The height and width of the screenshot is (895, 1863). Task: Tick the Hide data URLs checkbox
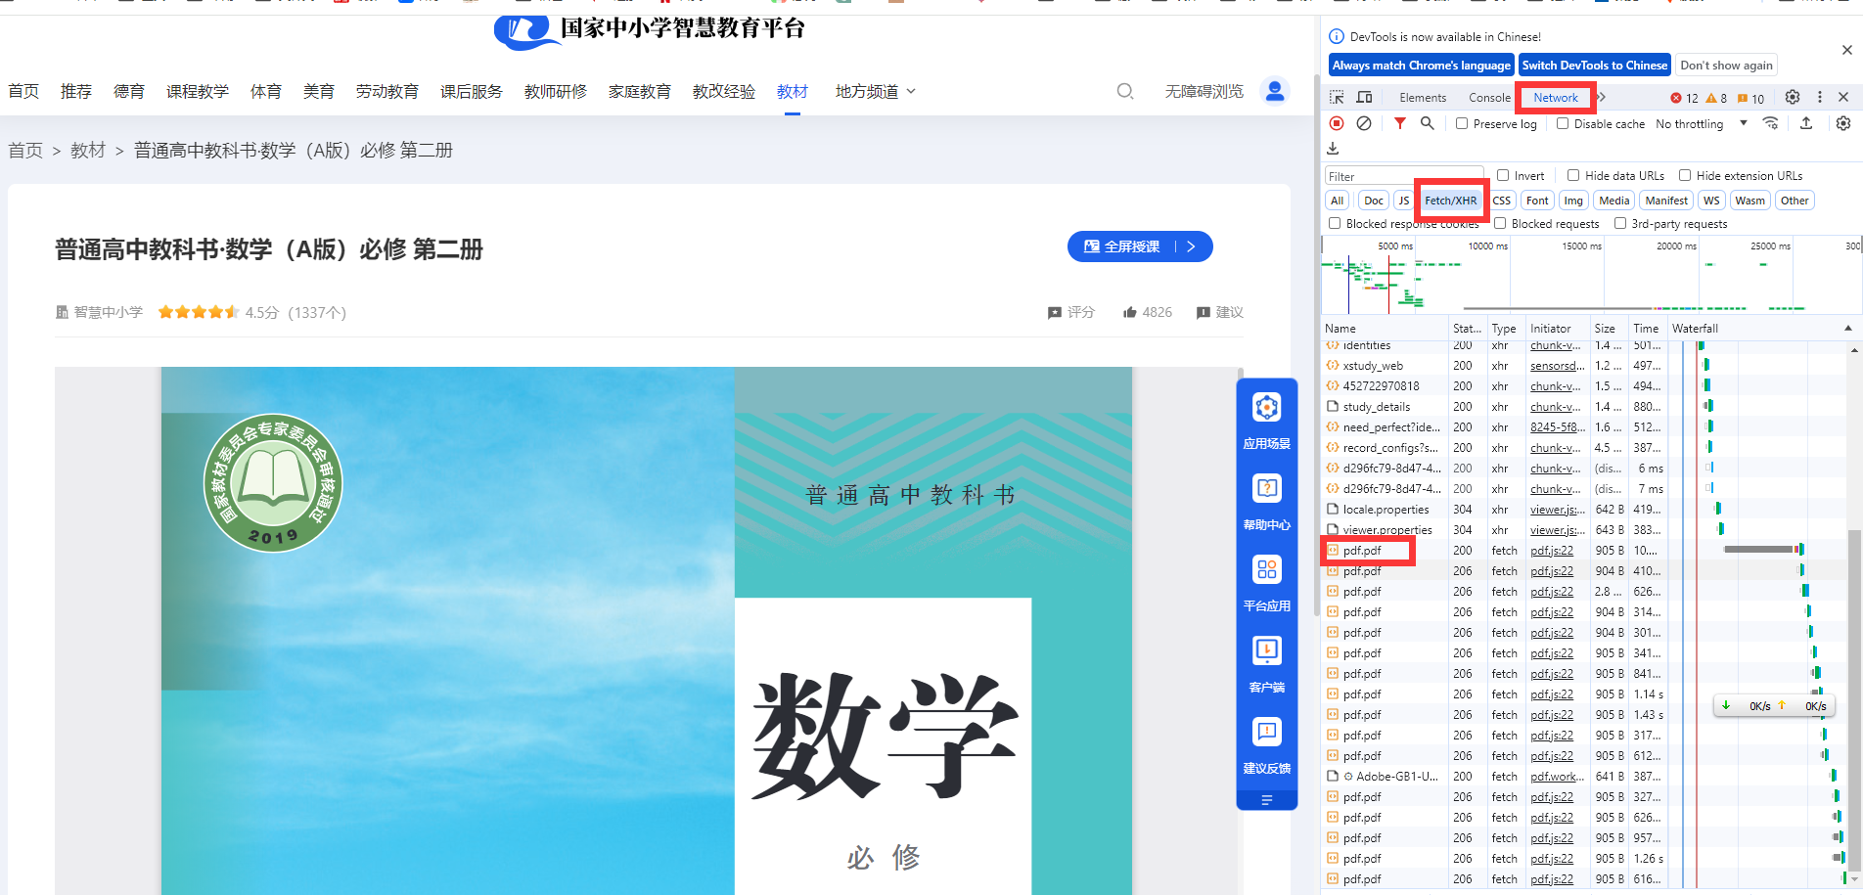pyautogui.click(x=1573, y=176)
